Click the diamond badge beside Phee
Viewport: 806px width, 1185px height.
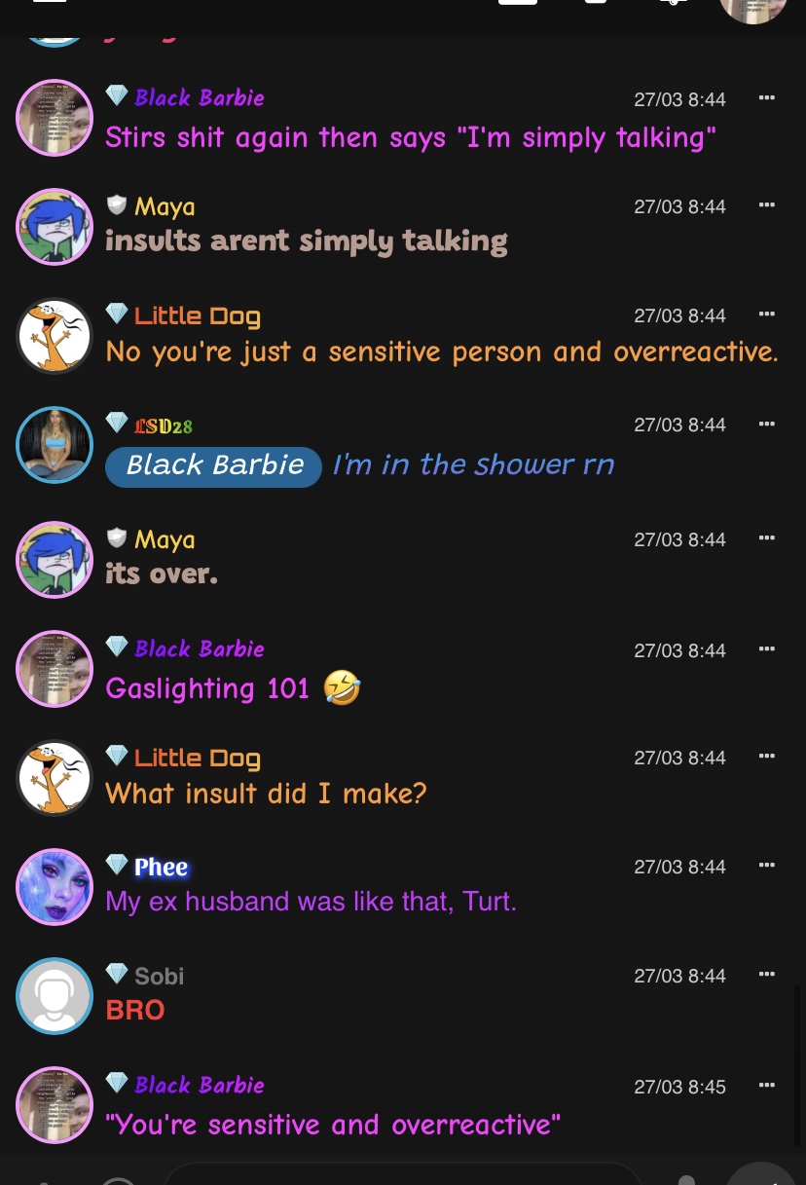pyautogui.click(x=117, y=865)
